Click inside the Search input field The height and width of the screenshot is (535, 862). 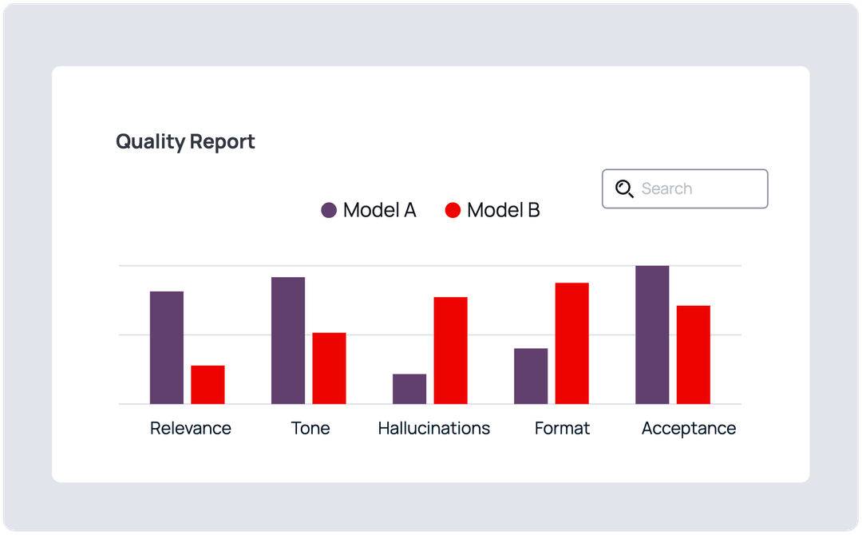tap(694, 188)
